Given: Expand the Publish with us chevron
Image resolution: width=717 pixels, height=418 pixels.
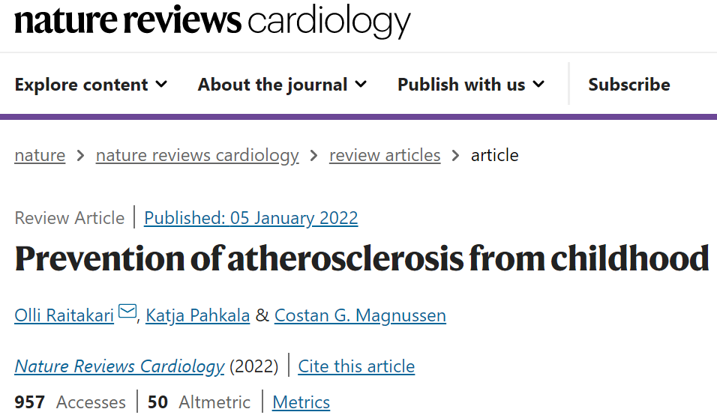Looking at the screenshot, I should coord(539,84).
